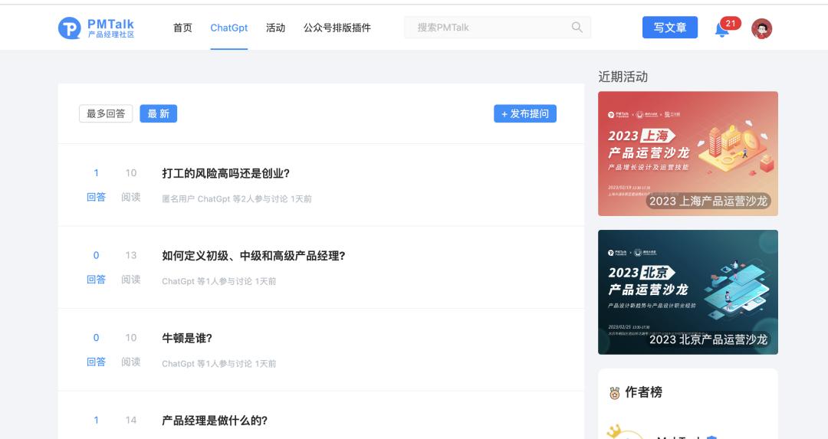This screenshot has width=828, height=439.
Task: Open question 产品经理是做什么的?
Action: point(215,421)
